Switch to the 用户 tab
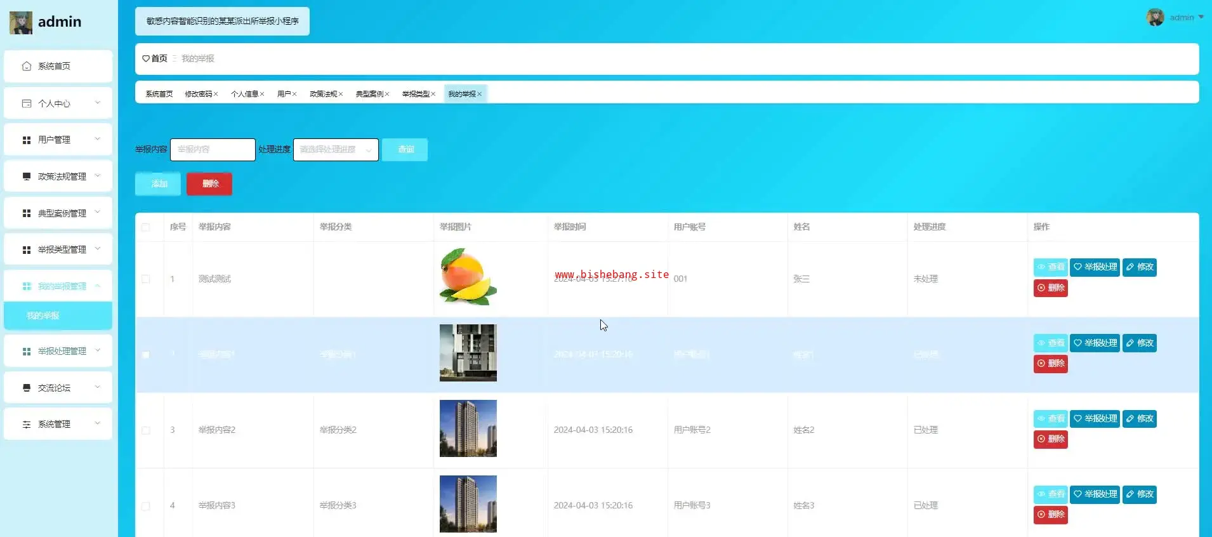The image size is (1212, 537). (284, 94)
